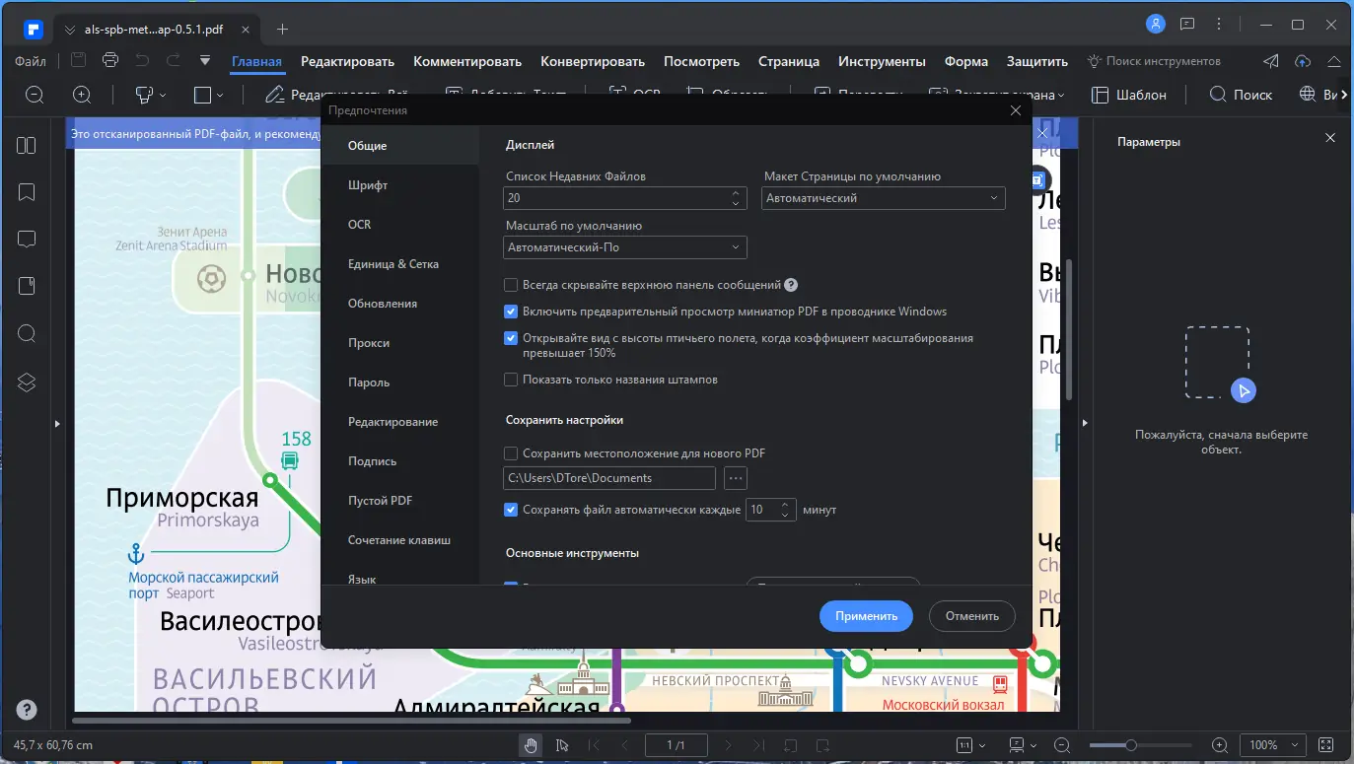Click the zoom out magnifier in toolbar
The image size is (1354, 764).
tap(35, 95)
